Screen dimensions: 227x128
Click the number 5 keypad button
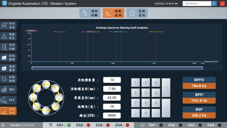click(146, 93)
